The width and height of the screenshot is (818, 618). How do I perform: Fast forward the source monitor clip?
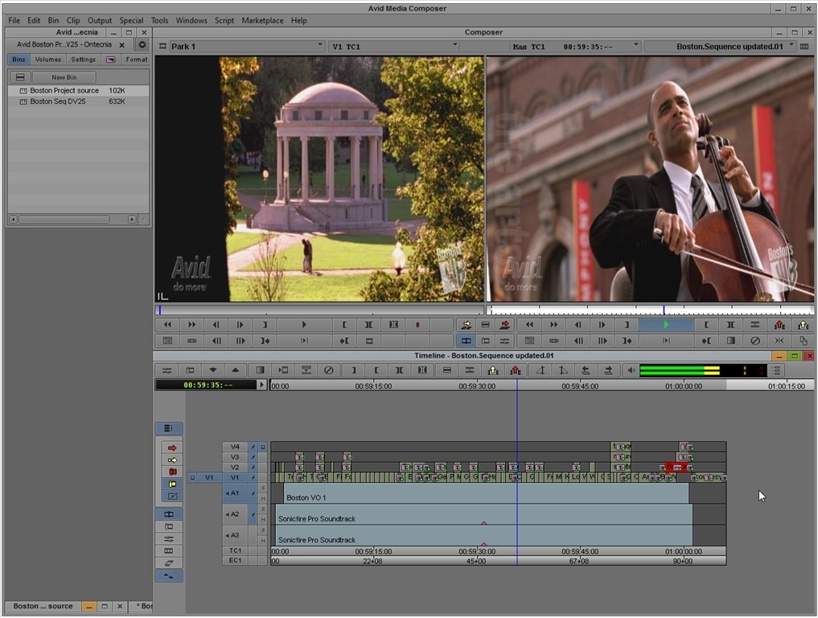(x=192, y=324)
